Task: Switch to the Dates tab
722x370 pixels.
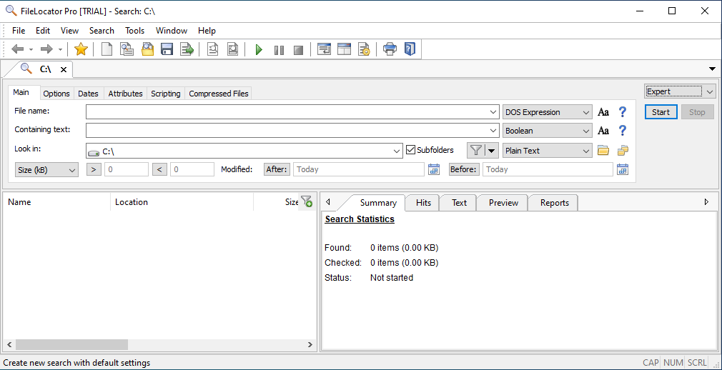Action: point(88,94)
